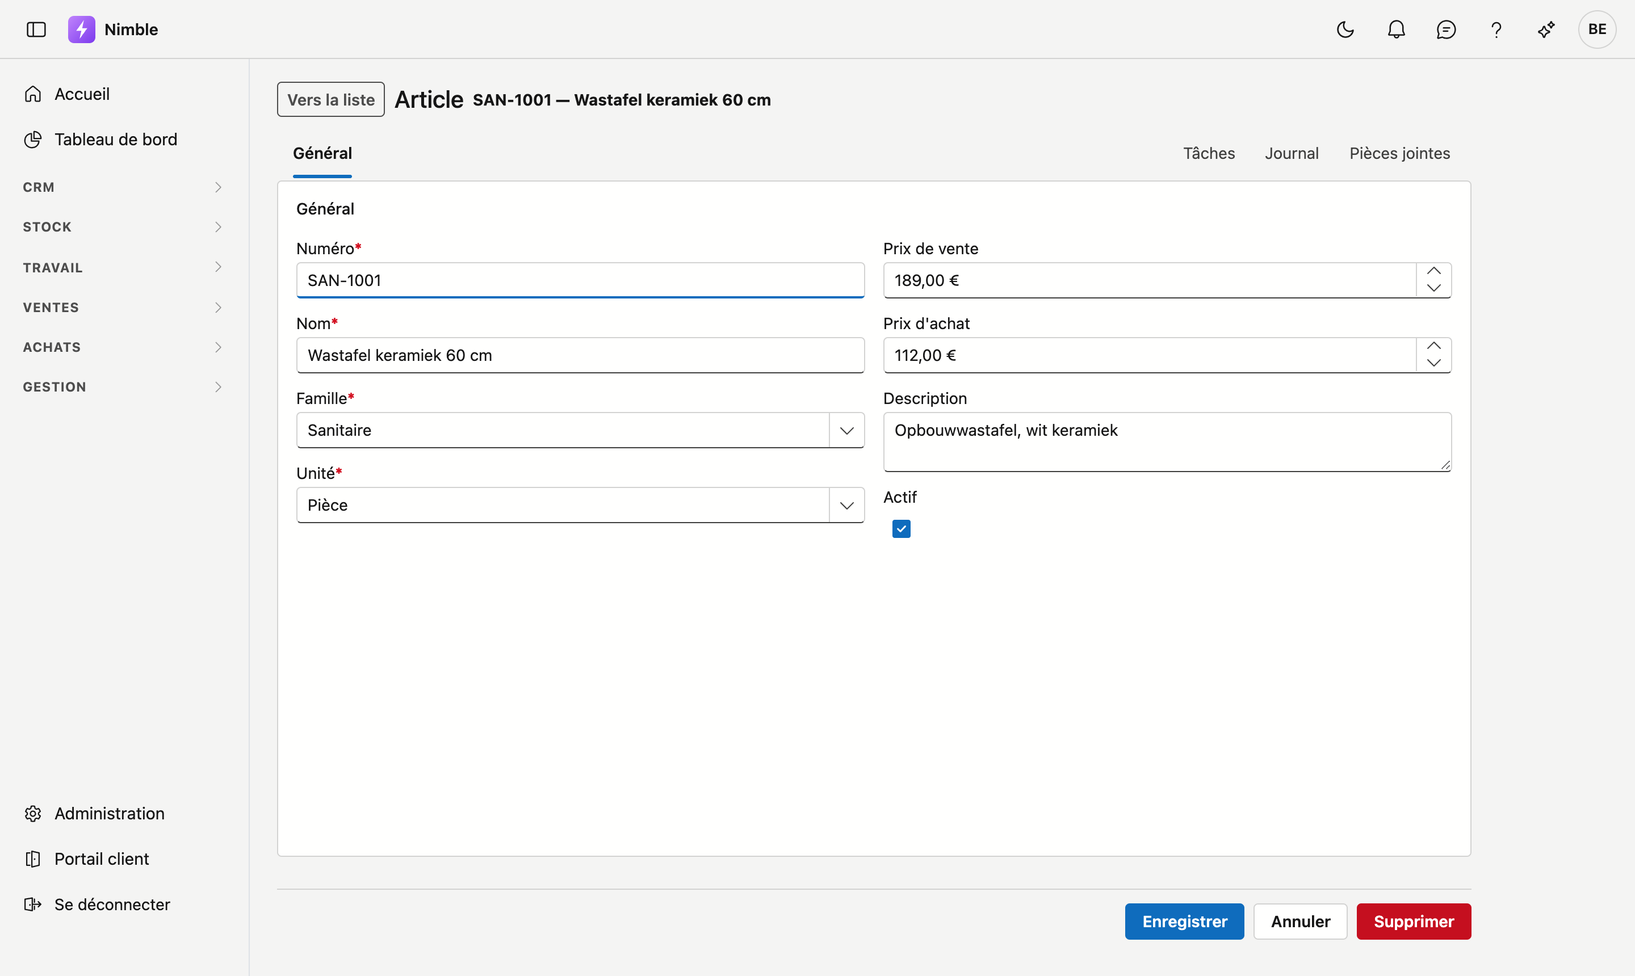This screenshot has width=1635, height=976.
Task: Open the chat messages icon
Action: 1446,30
